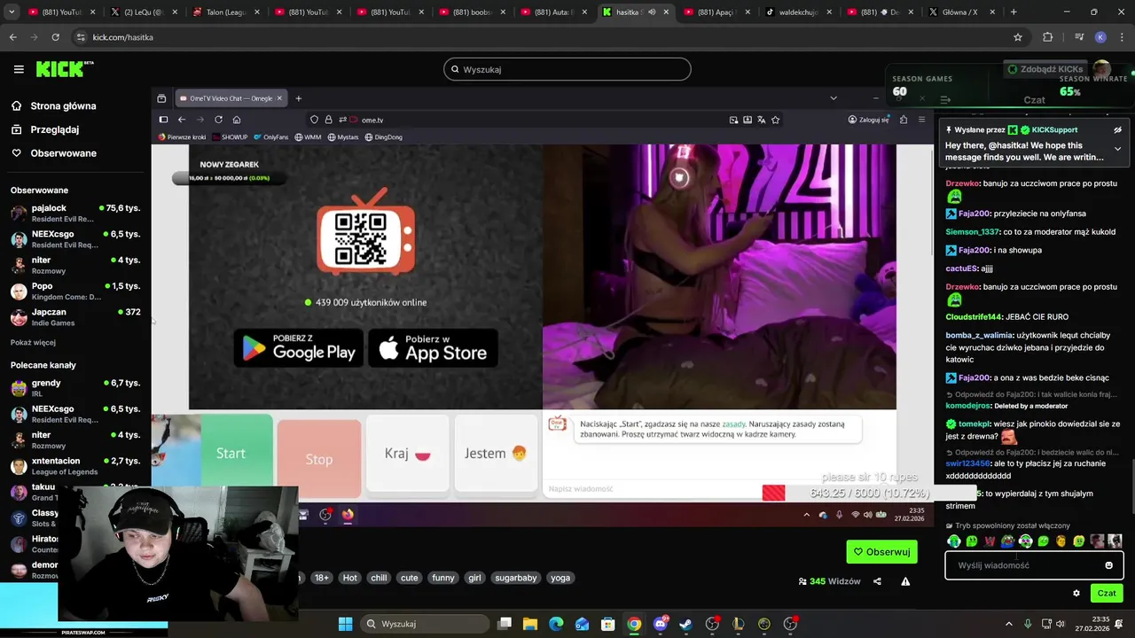
Task: Open Chrome extensions puzzle icon
Action: coord(1048,37)
